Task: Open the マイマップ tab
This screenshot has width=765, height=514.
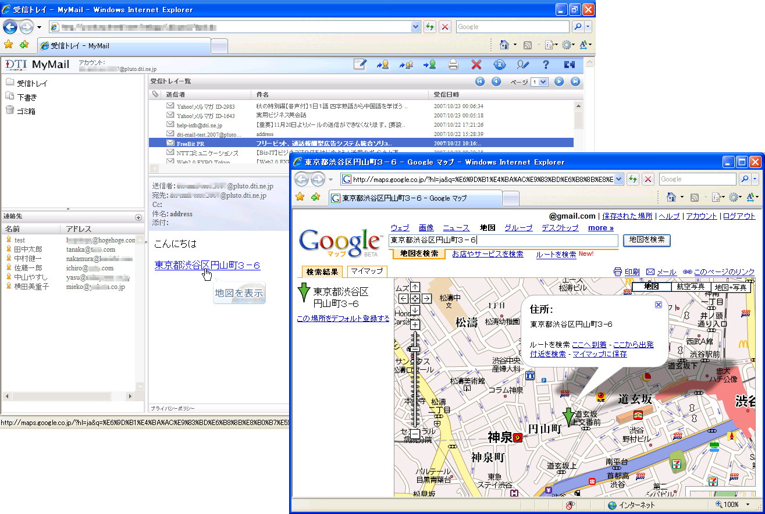Action: 367,272
